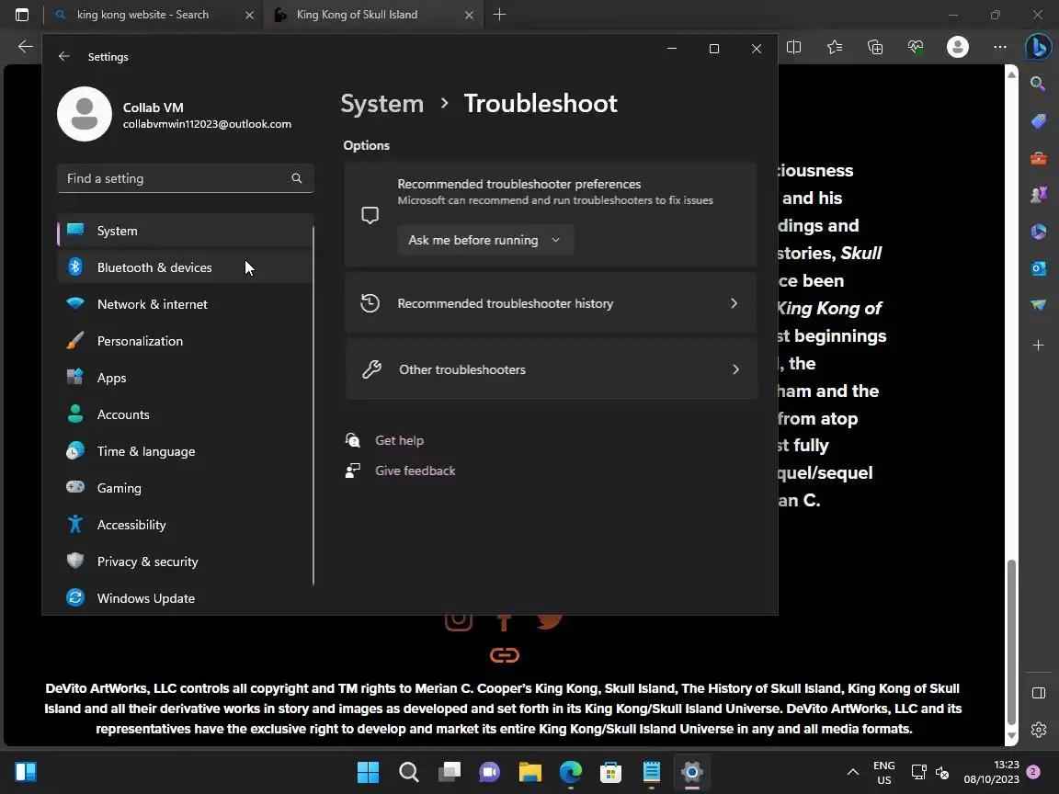Viewport: 1059px width, 794px height.
Task: Open Edge Collections icon
Action: point(875,47)
